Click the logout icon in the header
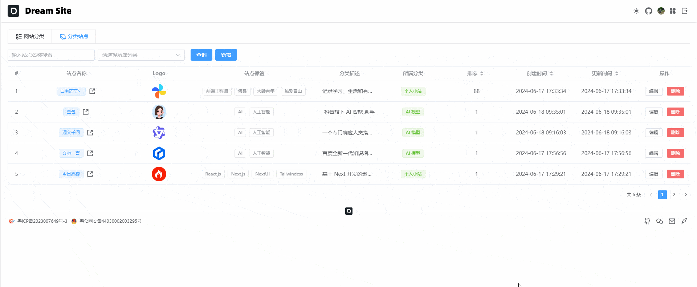697x287 pixels. (x=685, y=11)
